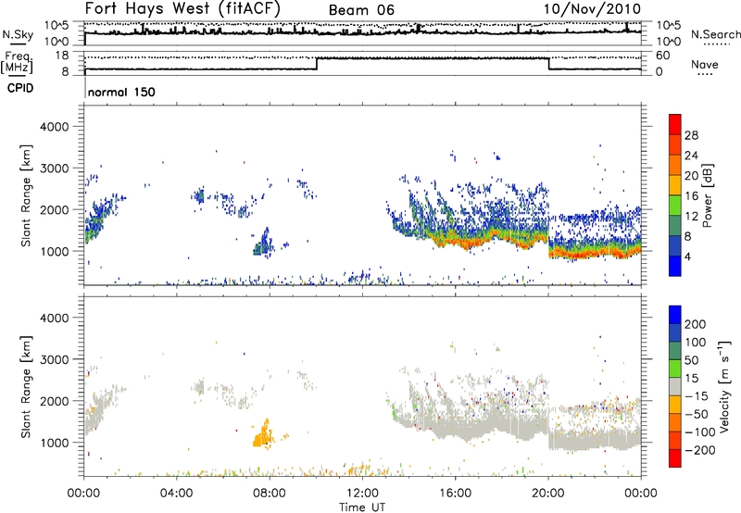Click the 'normal 150' CPID text
The height and width of the screenshot is (513, 741).
coord(121,92)
